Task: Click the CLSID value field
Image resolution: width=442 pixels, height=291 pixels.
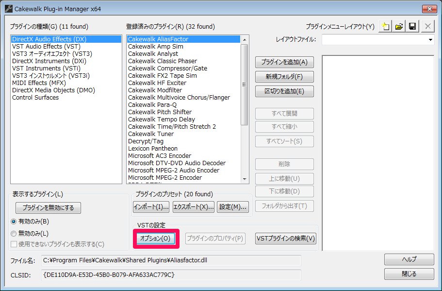Action: coord(171,275)
